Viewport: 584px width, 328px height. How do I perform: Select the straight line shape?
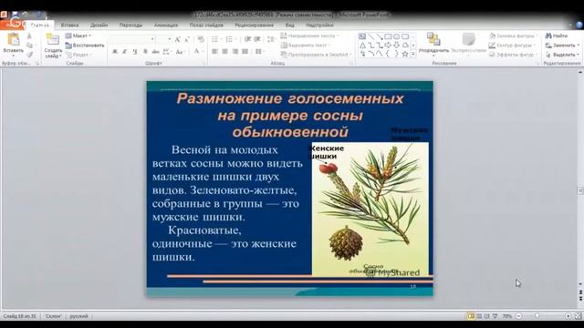[x=371, y=36]
